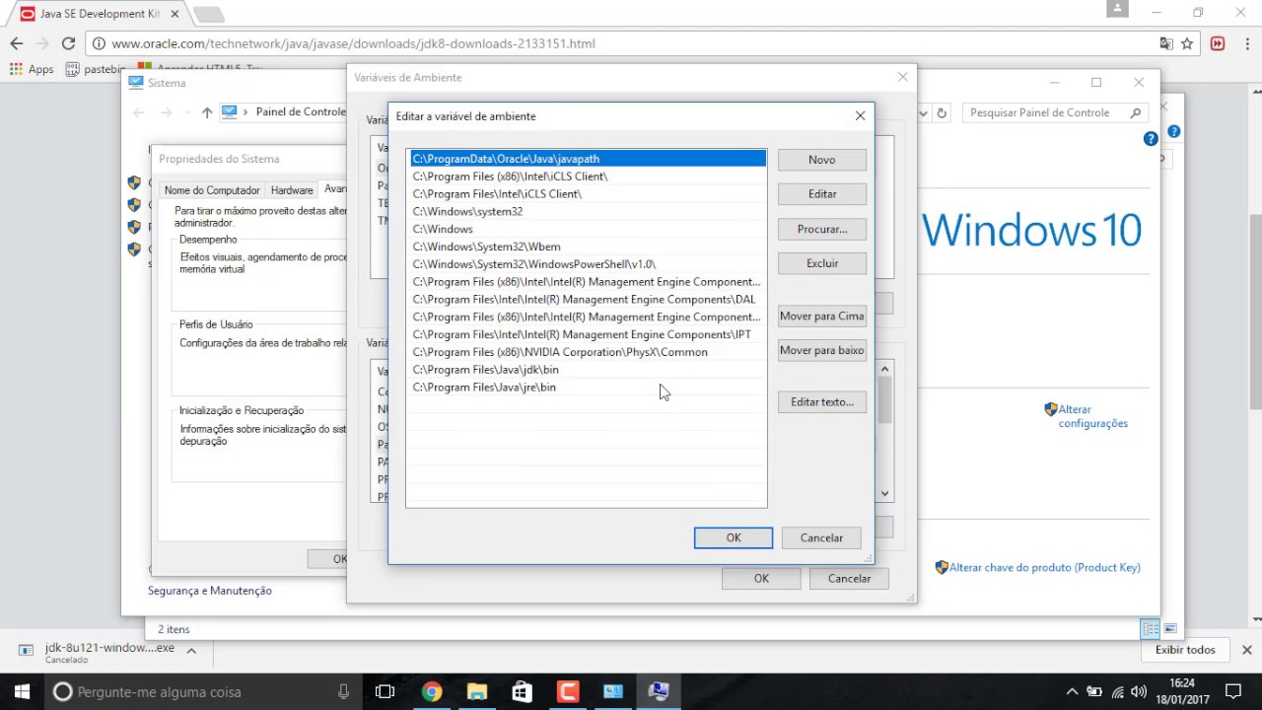Show hidden tray icons chevron

1073,691
